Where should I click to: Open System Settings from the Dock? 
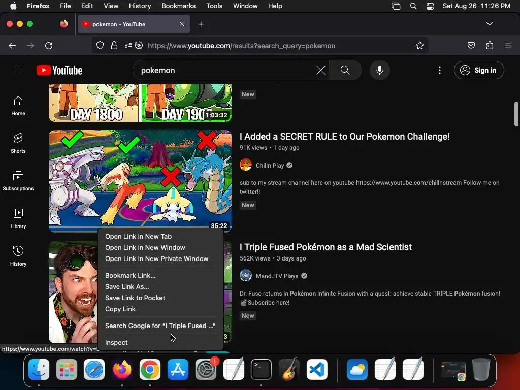coord(206,369)
